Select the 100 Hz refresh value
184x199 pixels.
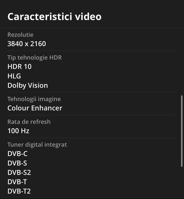tap(18, 131)
